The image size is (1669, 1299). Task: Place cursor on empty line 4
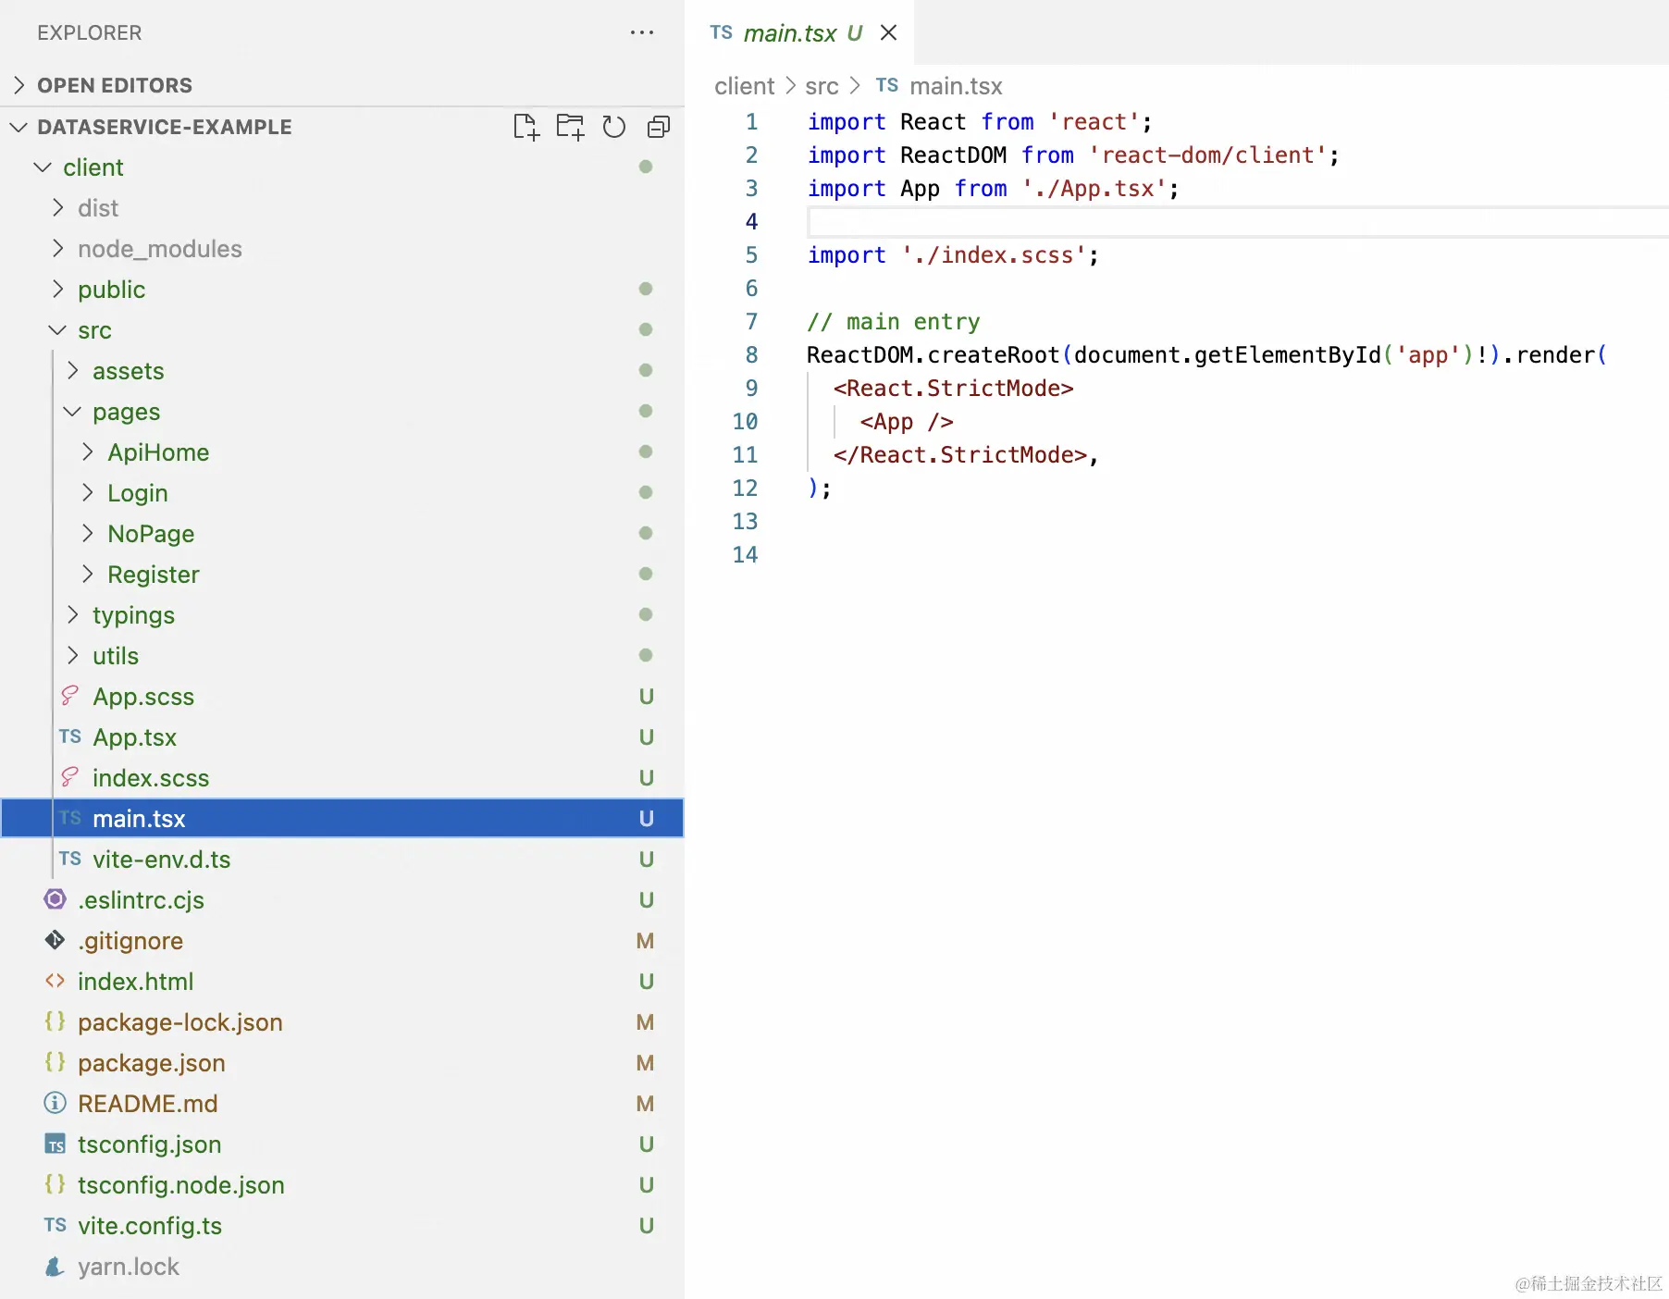(x=1238, y=222)
